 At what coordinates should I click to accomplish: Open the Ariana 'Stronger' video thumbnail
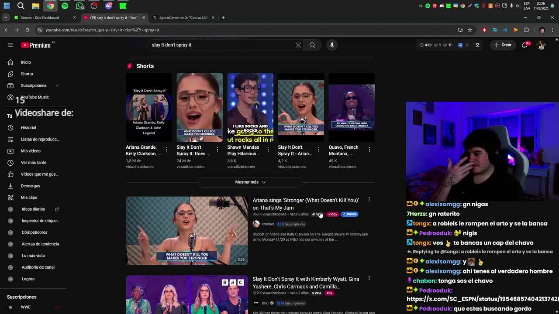pyautogui.click(x=187, y=231)
